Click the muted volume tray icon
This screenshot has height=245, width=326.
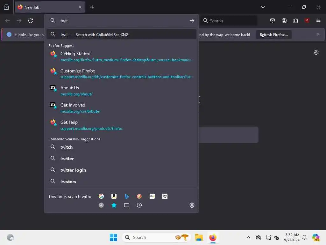point(277,237)
